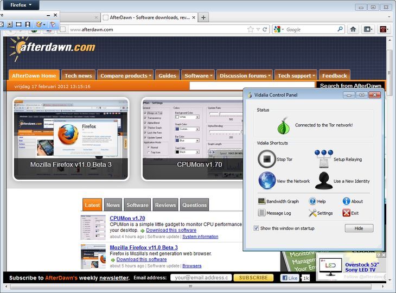Click the horizontal scrollbar thumb
396x293 pixels.
click(190, 286)
